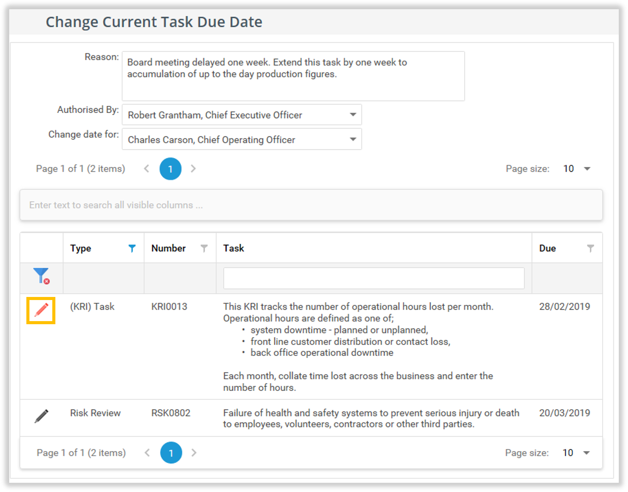
Task: Go to next page in bottom pager
Action: 194,452
